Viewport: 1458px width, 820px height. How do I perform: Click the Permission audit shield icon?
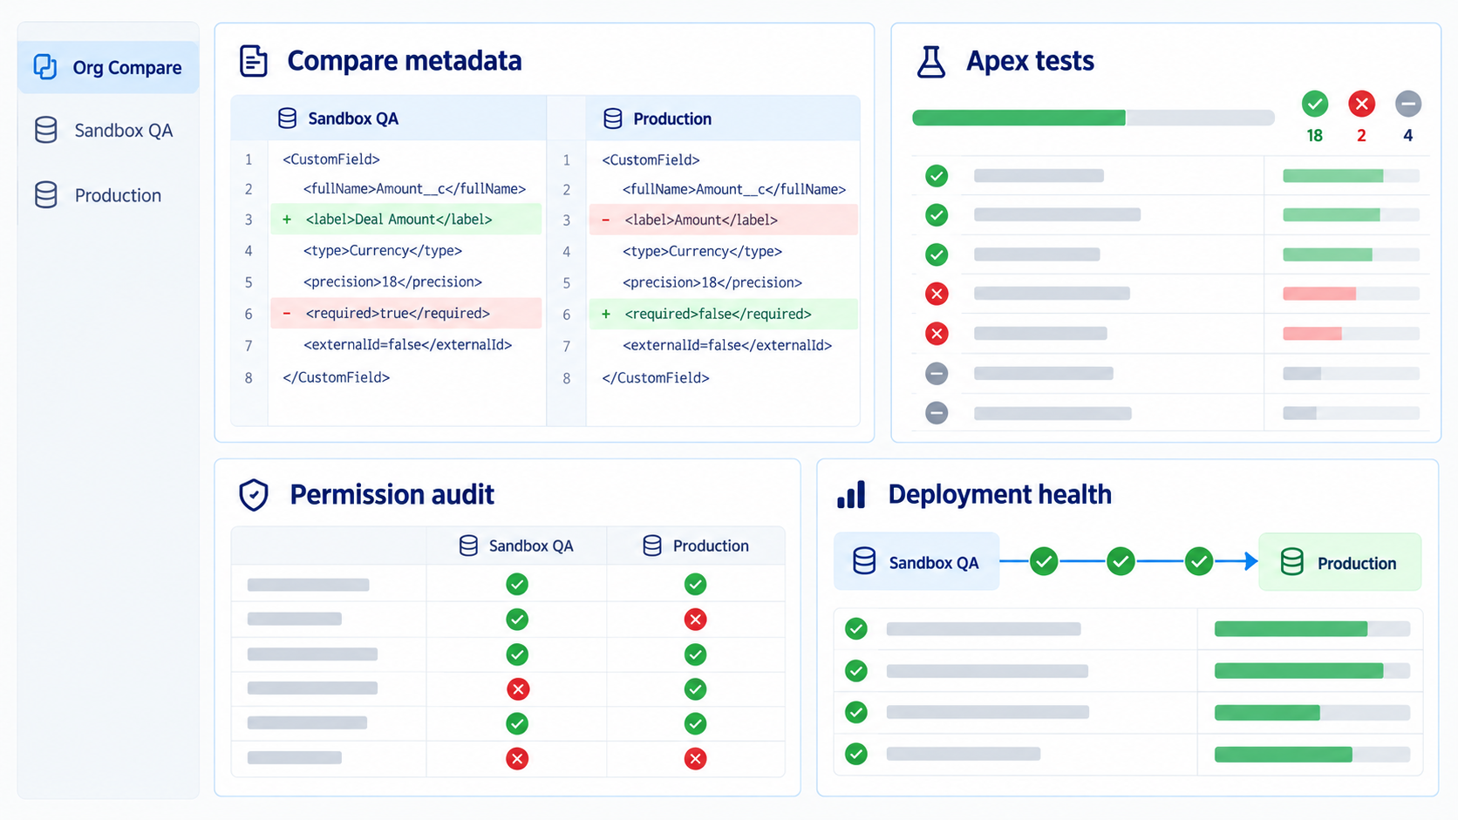tap(254, 495)
